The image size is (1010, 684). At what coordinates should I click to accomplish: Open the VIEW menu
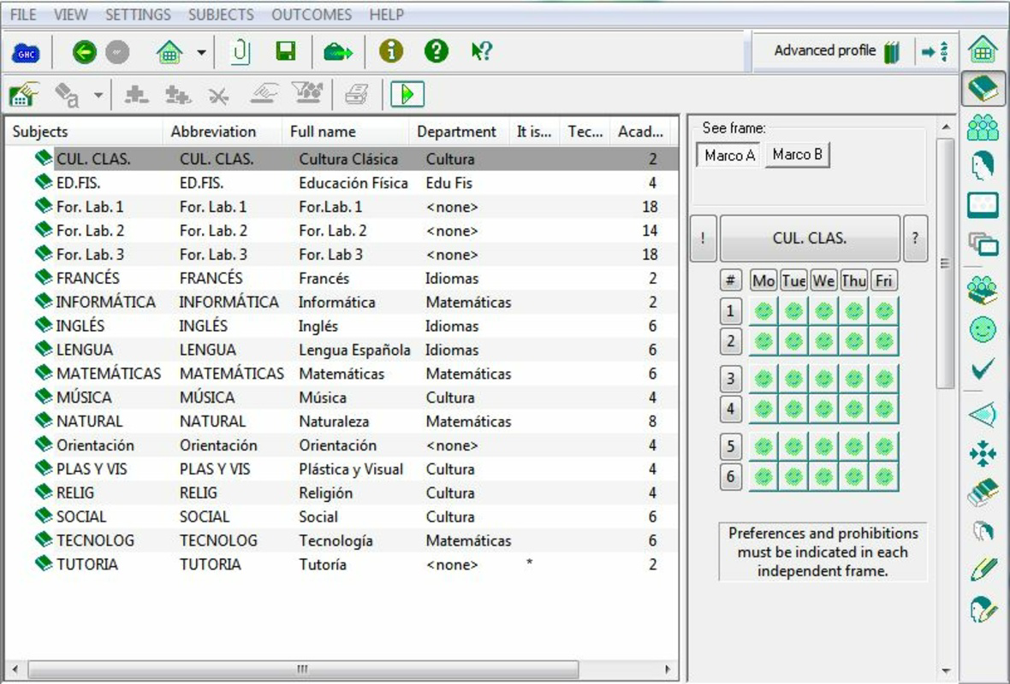(71, 15)
